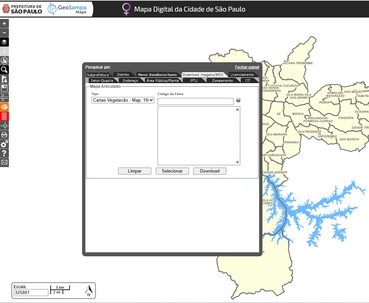Open the orange color palette tool

click(x=4, y=107)
